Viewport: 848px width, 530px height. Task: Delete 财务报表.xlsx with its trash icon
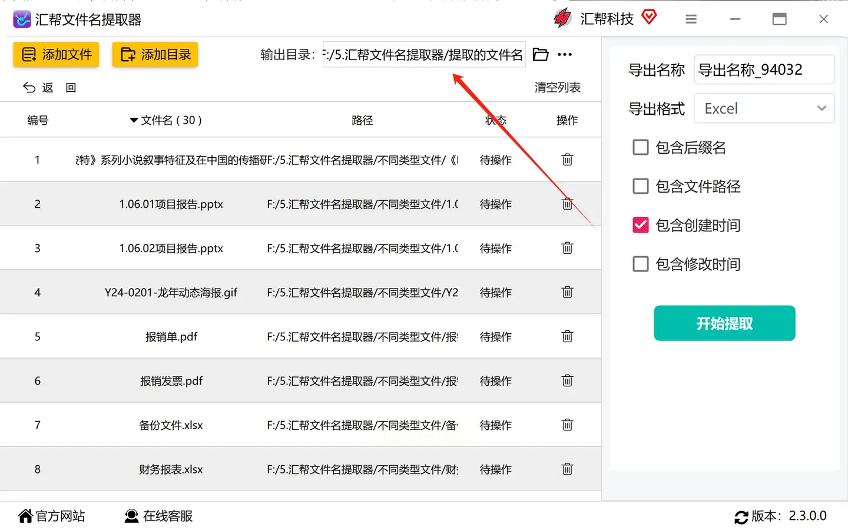click(567, 469)
